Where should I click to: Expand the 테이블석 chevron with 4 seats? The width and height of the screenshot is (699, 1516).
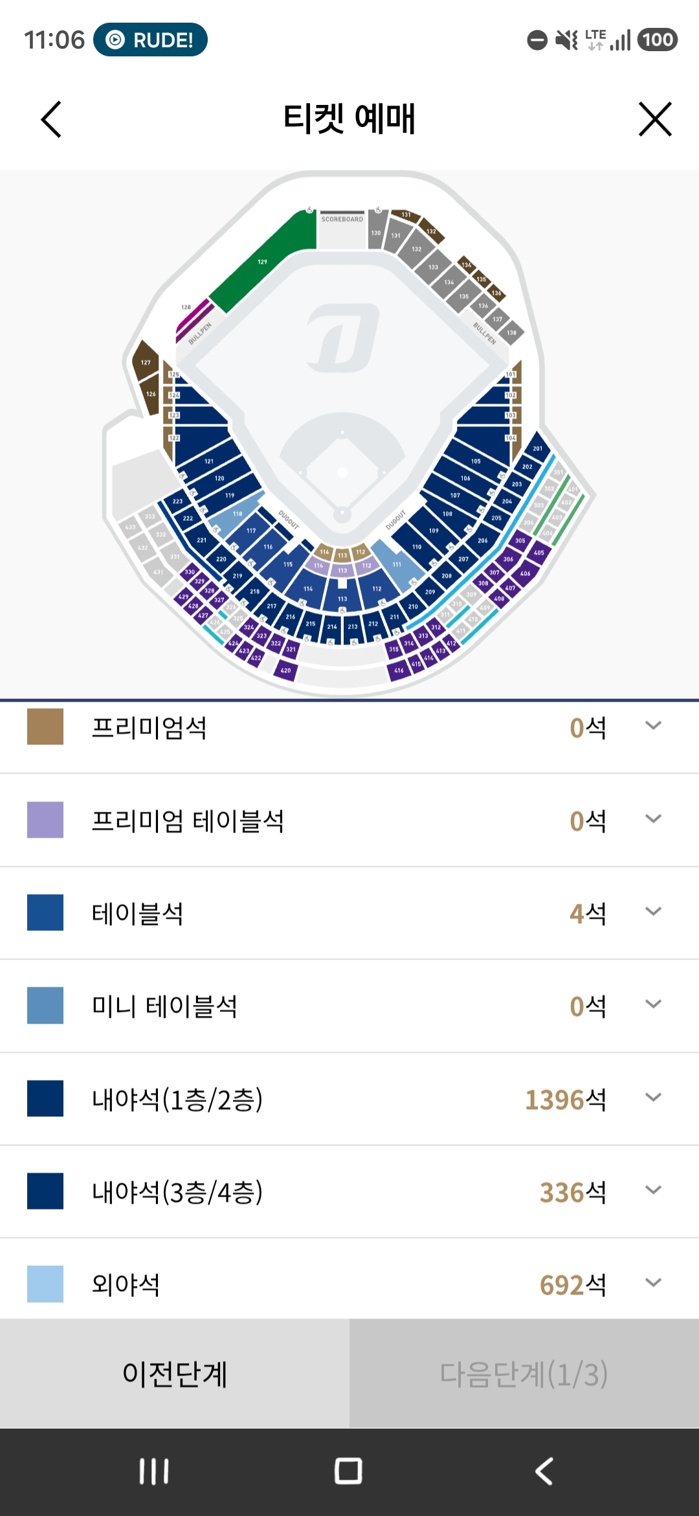(653, 912)
